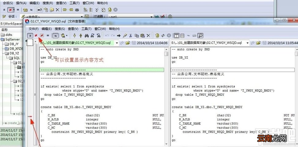Click the magnifier zoom icon
This screenshot has width=298, height=147.
(200, 35)
